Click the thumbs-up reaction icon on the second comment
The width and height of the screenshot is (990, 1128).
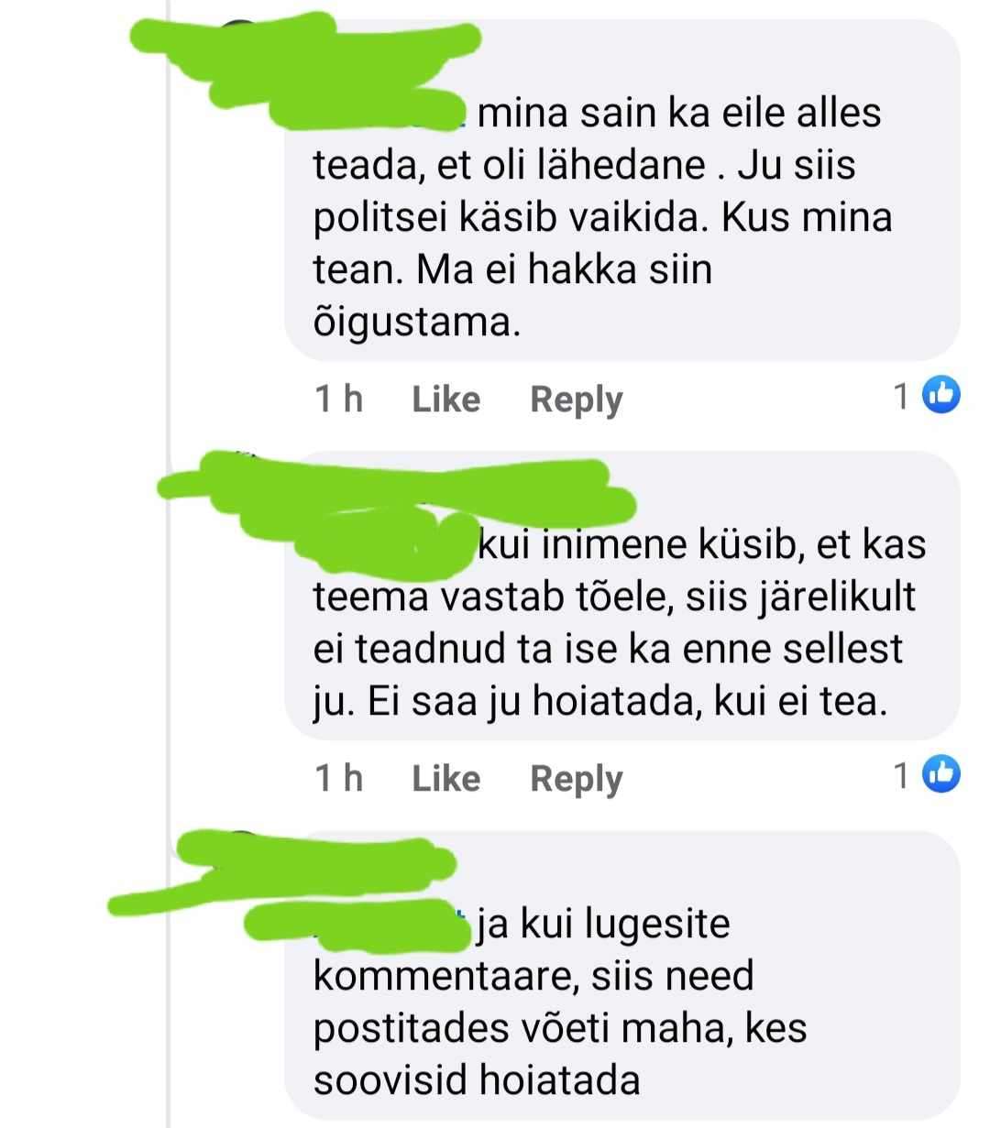pyautogui.click(x=940, y=775)
